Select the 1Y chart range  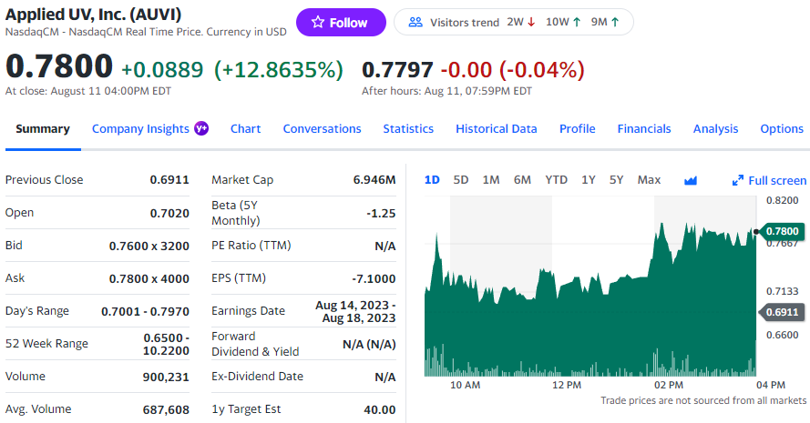coord(589,180)
